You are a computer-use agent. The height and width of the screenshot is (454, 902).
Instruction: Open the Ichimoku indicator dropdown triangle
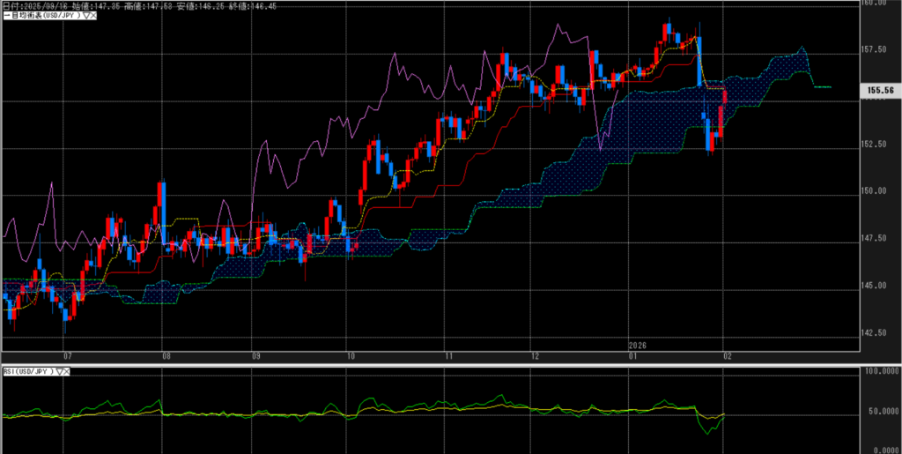coord(85,16)
